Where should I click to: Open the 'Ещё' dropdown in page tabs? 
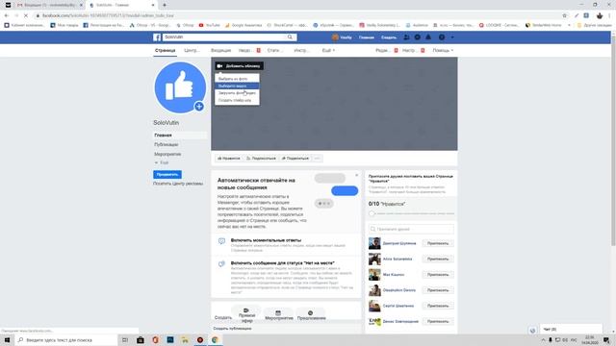tap(328, 50)
